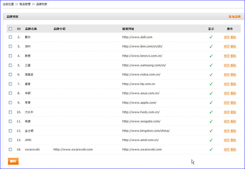This screenshot has width=245, height=169.
Task: Click 删除 link in the 希捷 row
Action: [233, 121]
